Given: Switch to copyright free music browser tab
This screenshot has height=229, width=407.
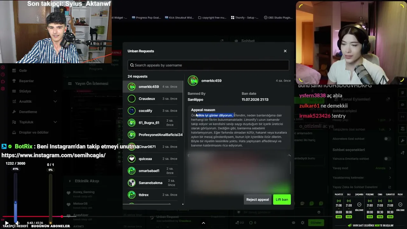Looking at the screenshot, I should tap(212, 17).
